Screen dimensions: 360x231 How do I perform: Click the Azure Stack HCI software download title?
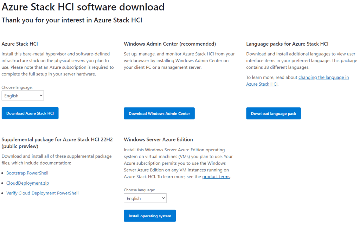coord(83,7)
